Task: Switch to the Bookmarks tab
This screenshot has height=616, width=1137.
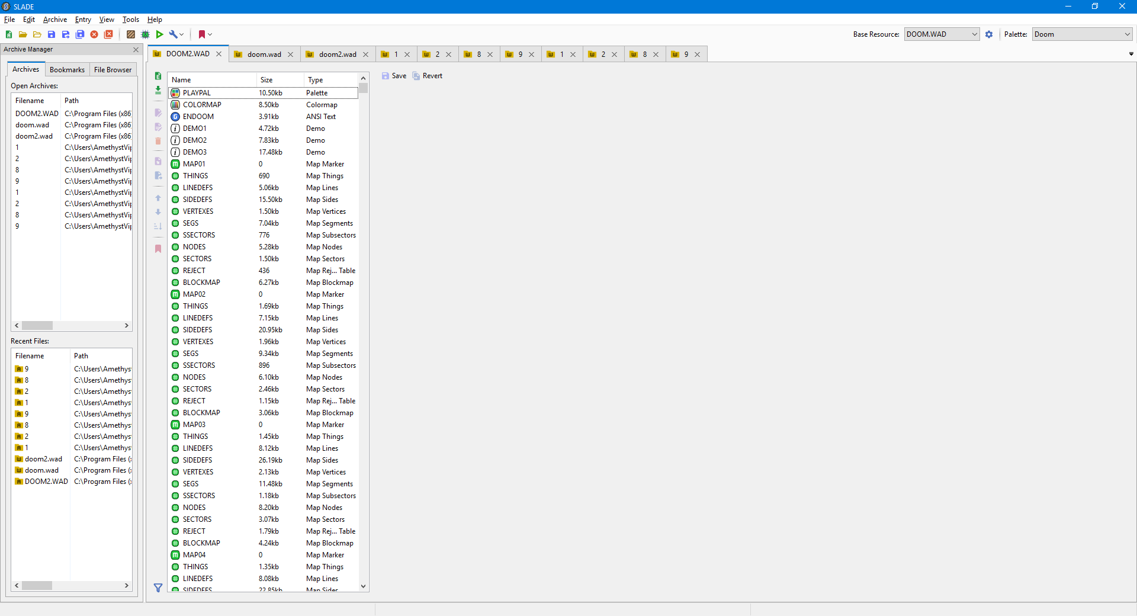Action: (67, 70)
